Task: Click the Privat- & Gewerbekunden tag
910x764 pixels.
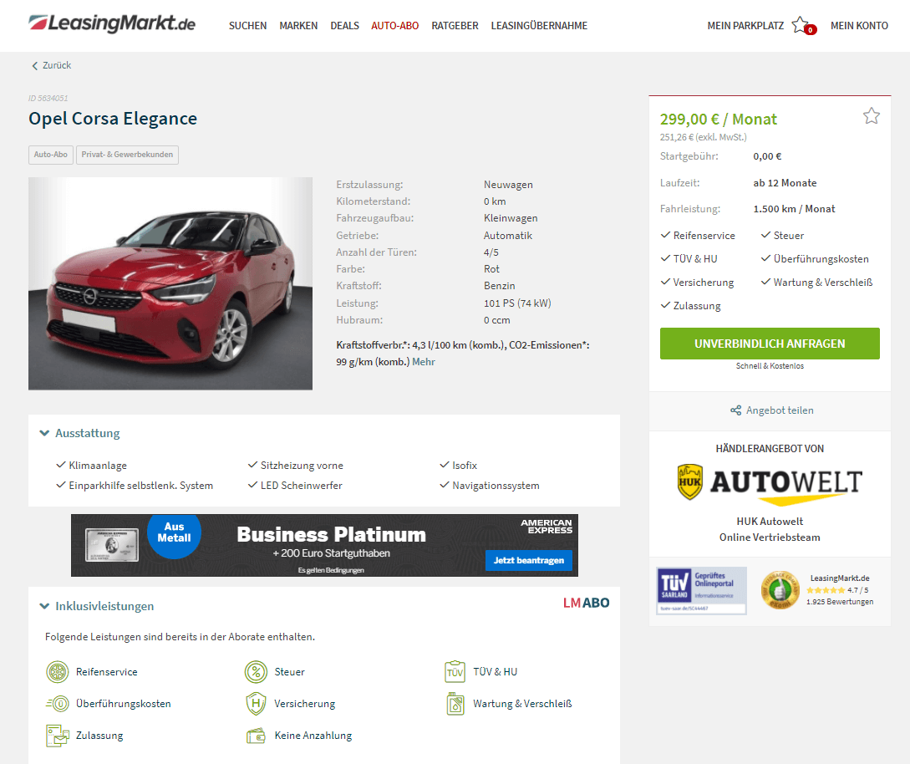Action: pos(127,155)
